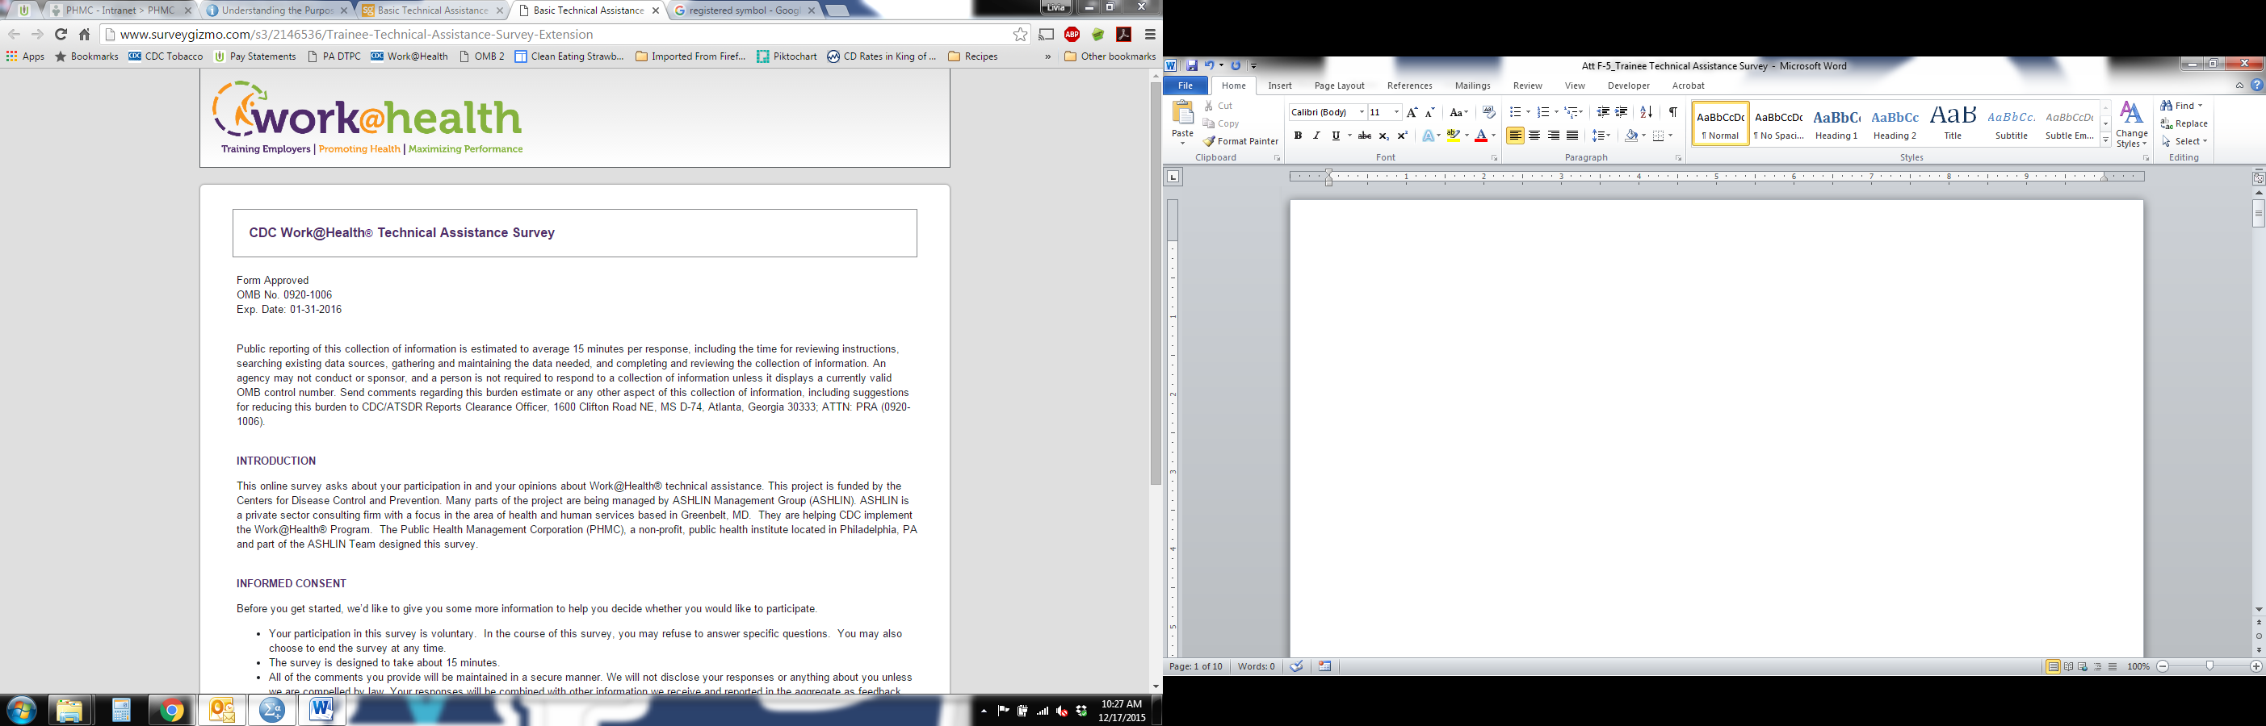This screenshot has width=2266, height=726.
Task: Open the Piktochart bookmark
Action: click(x=787, y=56)
